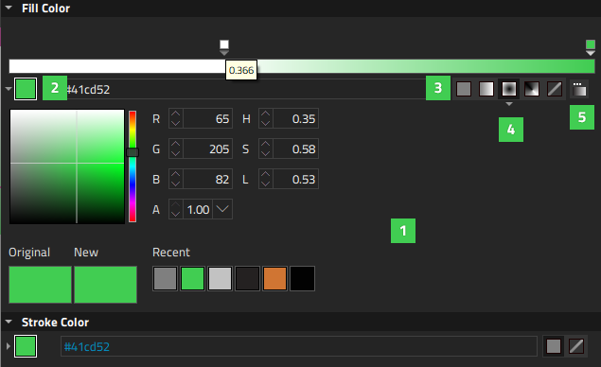The width and height of the screenshot is (601, 367).
Task: Decrease the R value with stepper
Action: click(x=175, y=123)
